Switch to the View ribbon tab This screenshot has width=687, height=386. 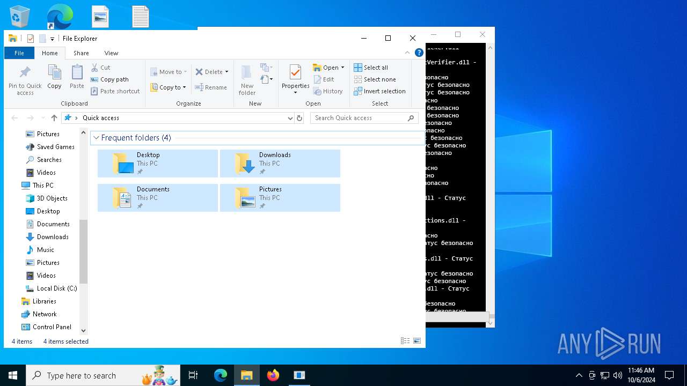(x=111, y=53)
